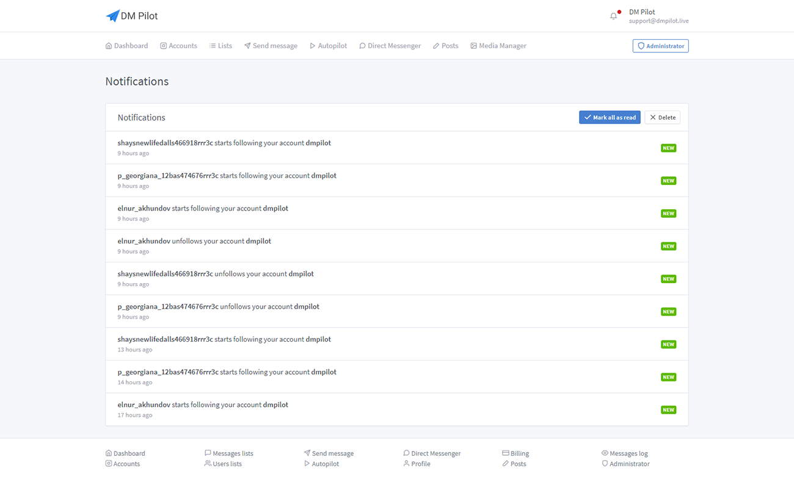Click the shield icon on Administrator button
The width and height of the screenshot is (794, 482).
pyautogui.click(x=641, y=46)
